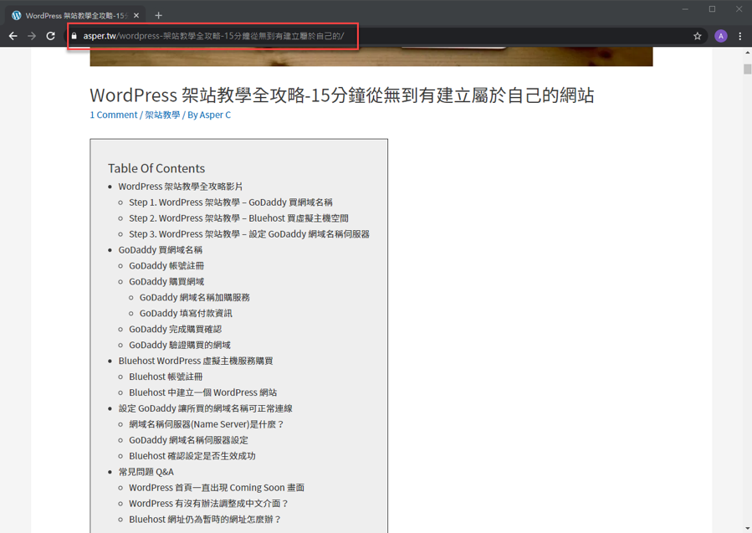
Task: Open the 1 Comment link
Action: (114, 115)
